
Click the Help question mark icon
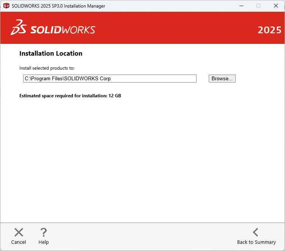tap(44, 232)
